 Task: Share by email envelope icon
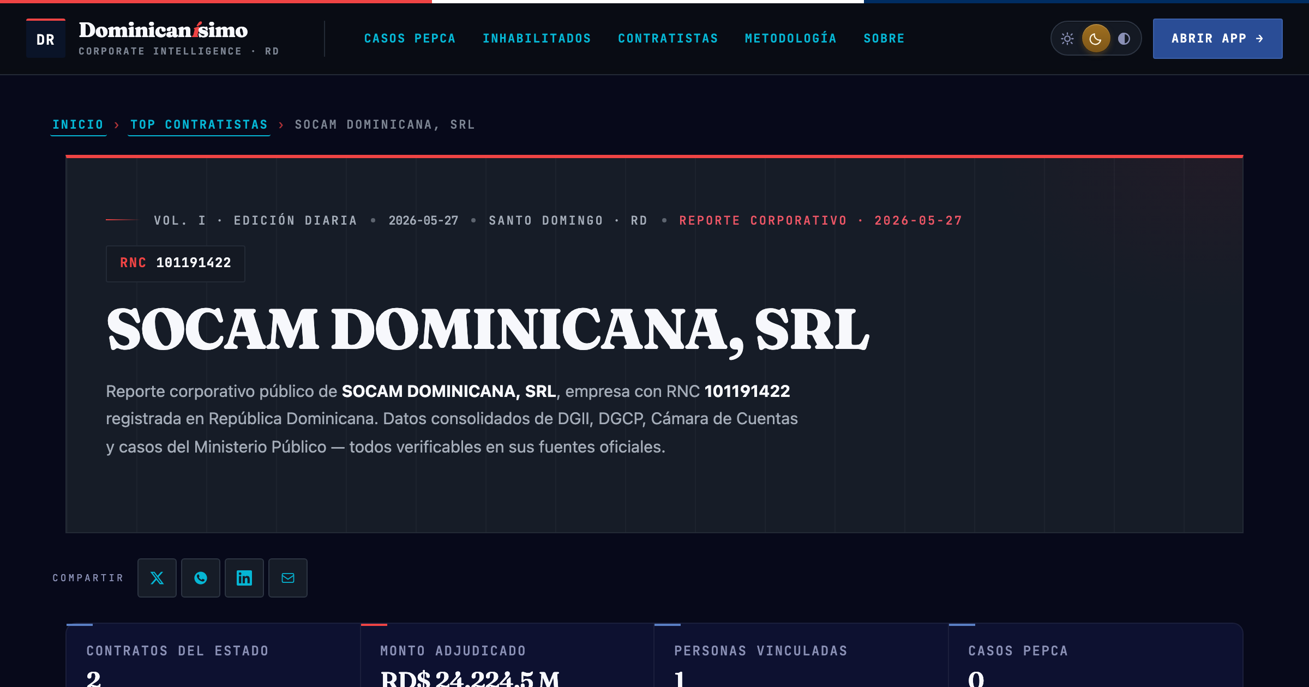coord(288,578)
